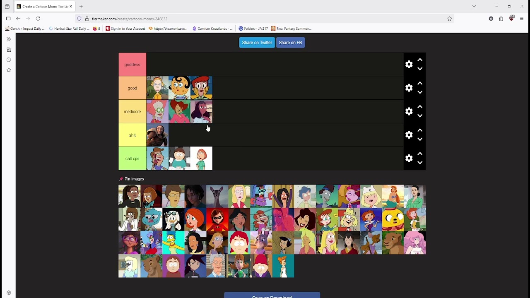Click the Share on FB button
Viewport: 530px width, 298px height.
(x=290, y=43)
